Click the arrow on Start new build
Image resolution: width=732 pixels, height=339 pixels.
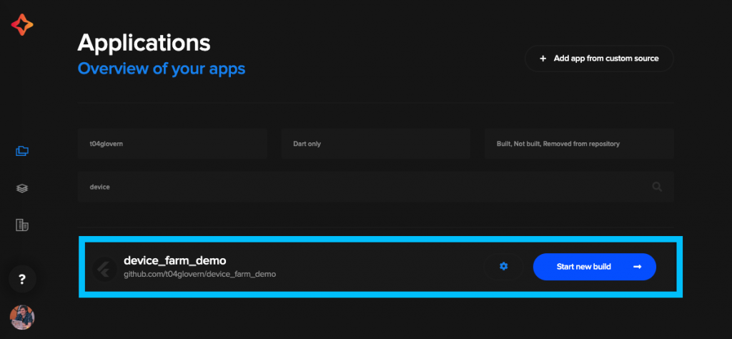tap(637, 267)
